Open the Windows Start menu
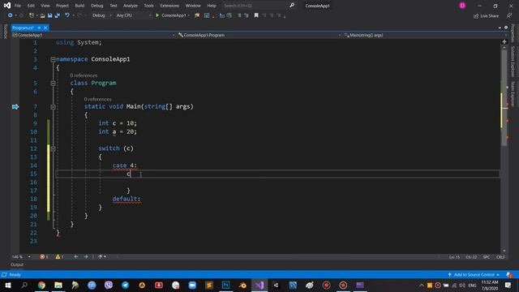The image size is (519, 292). 8,285
